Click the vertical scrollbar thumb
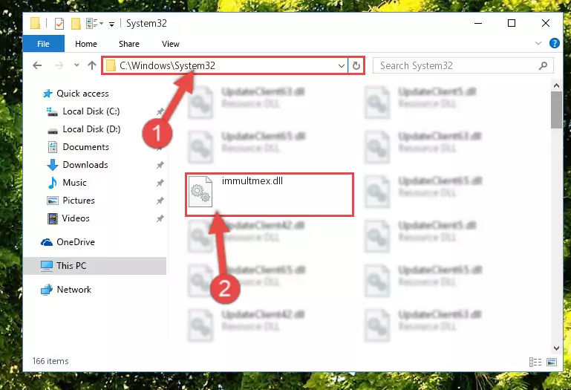This screenshot has width=571, height=390. click(556, 110)
